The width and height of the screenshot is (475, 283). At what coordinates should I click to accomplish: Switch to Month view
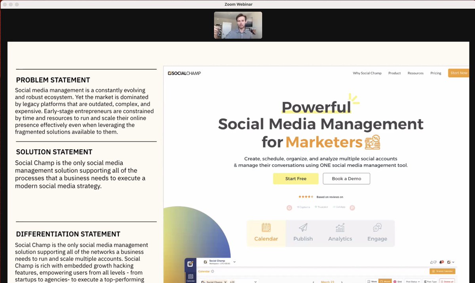click(384, 281)
